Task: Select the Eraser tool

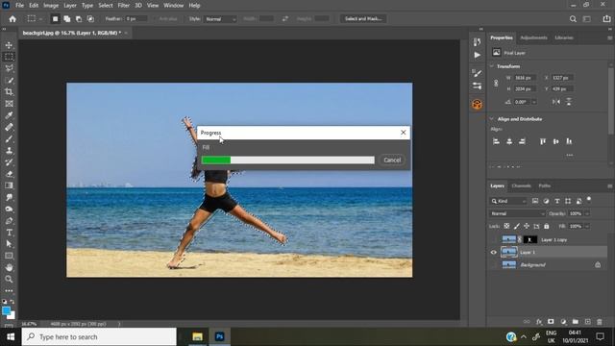Action: (x=9, y=174)
